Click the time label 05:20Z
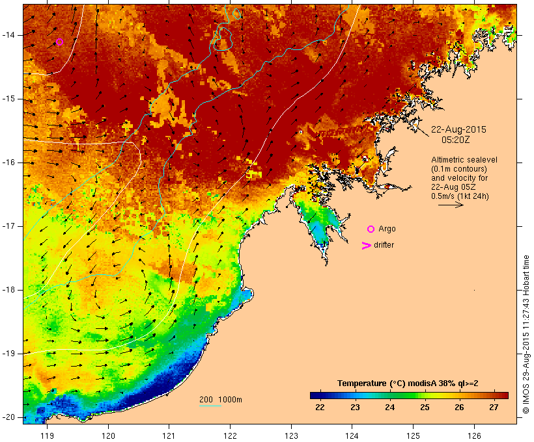Screen dimensions: 534x442 pyautogui.click(x=456, y=140)
